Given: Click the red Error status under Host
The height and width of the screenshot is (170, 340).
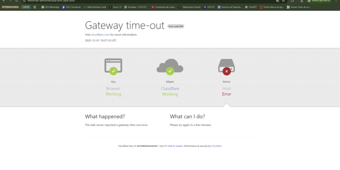Looking at the screenshot, I should [x=227, y=94].
